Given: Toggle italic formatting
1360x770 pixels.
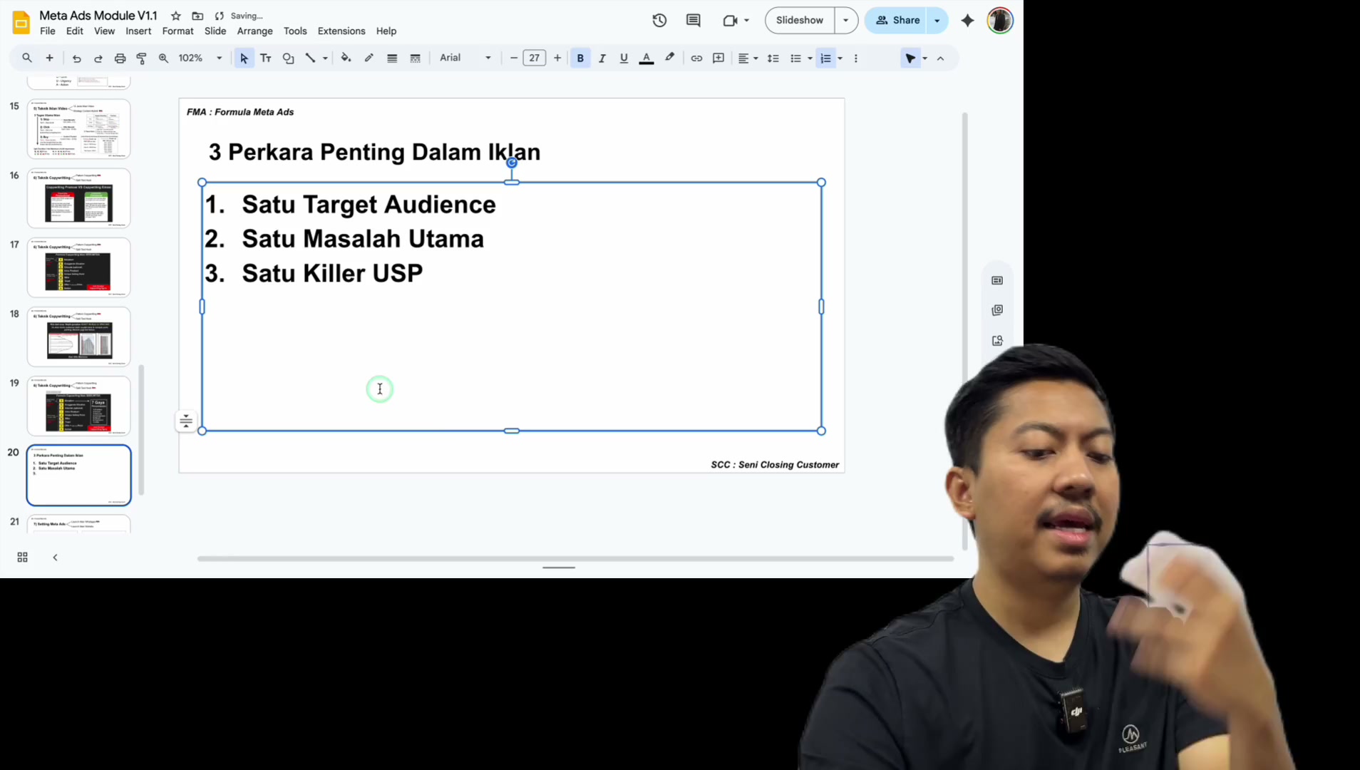Looking at the screenshot, I should [x=602, y=58].
